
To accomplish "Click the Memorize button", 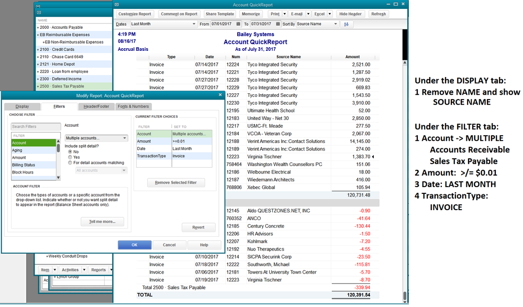I will (x=251, y=14).
